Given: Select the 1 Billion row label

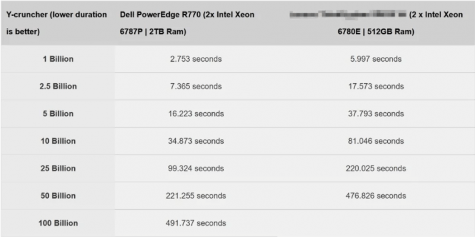Looking at the screenshot, I should click(x=58, y=59).
